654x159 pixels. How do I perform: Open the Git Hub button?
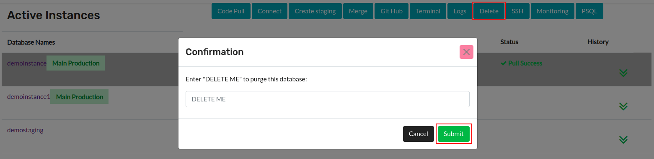coord(391,11)
